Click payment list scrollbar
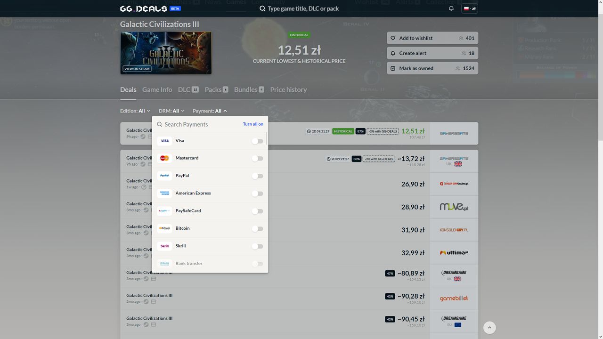This screenshot has width=603, height=339. click(267, 138)
